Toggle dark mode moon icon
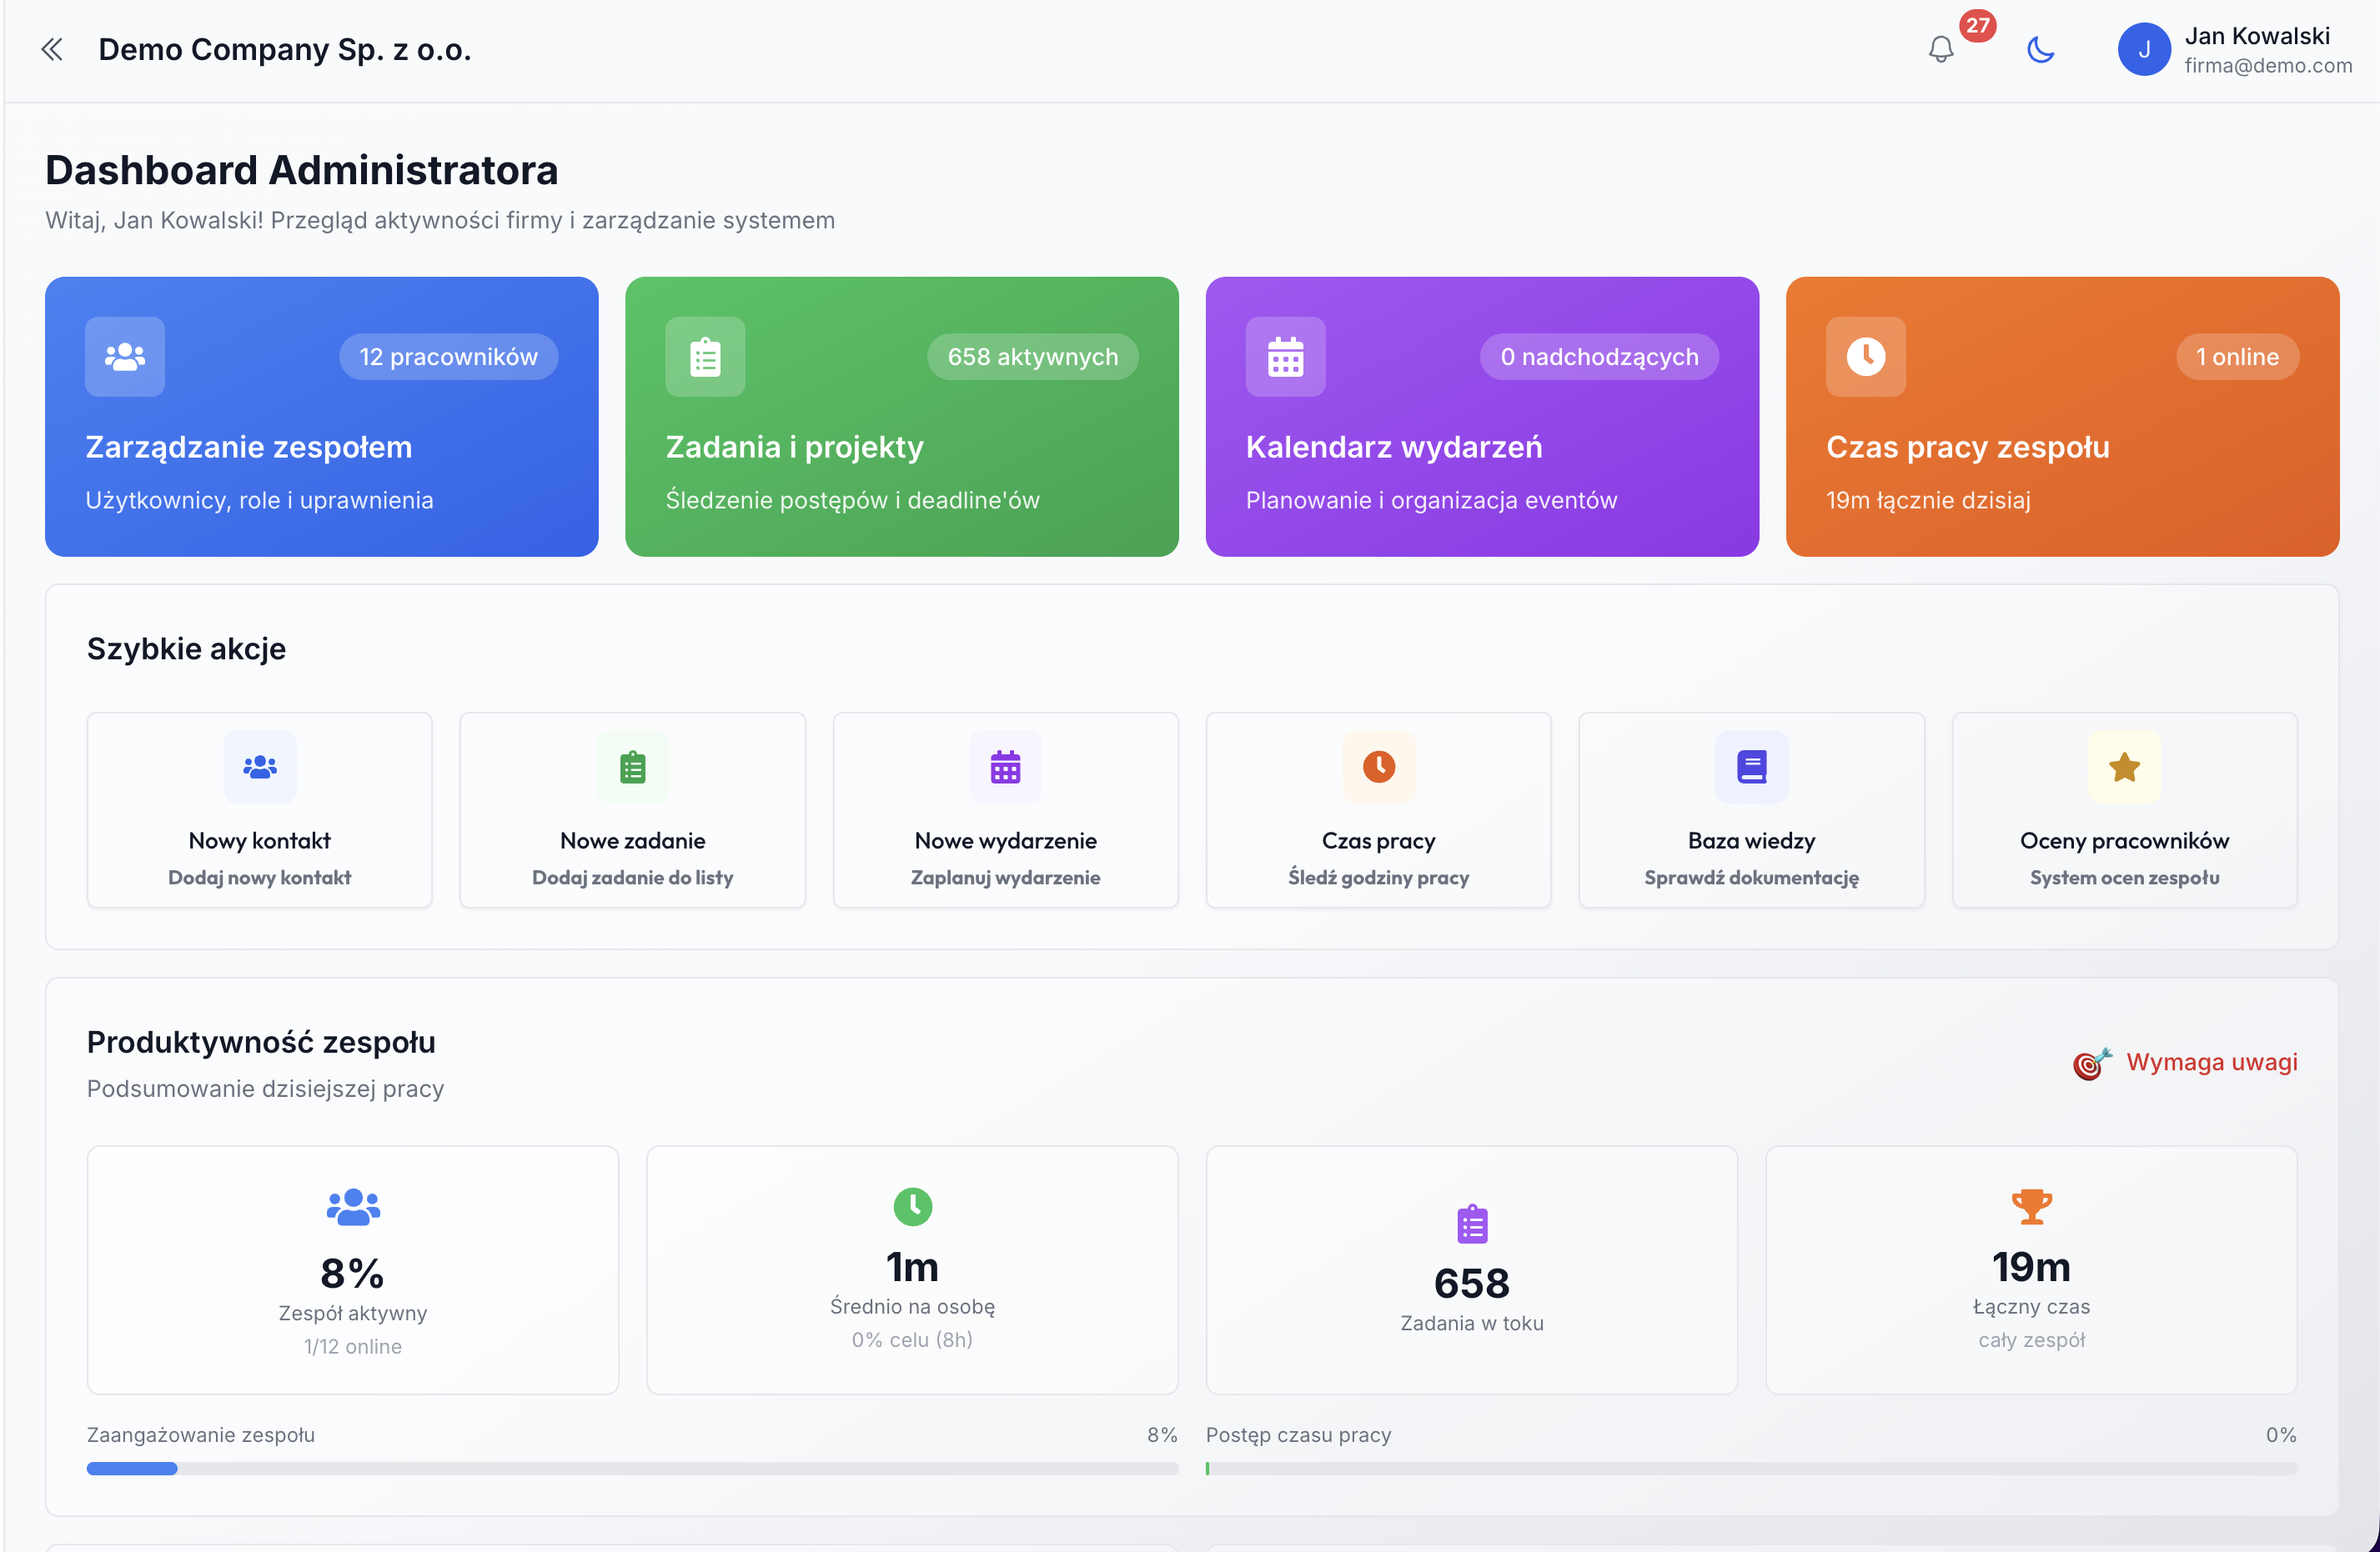The height and width of the screenshot is (1552, 2380). coord(2040,50)
